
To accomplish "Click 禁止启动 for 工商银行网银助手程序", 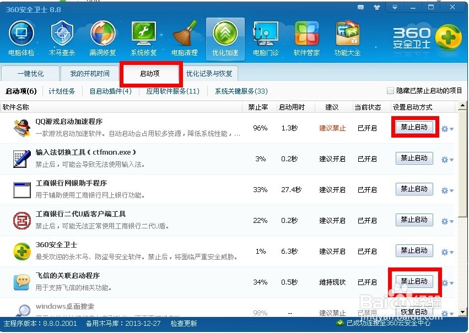I will pyautogui.click(x=414, y=189).
